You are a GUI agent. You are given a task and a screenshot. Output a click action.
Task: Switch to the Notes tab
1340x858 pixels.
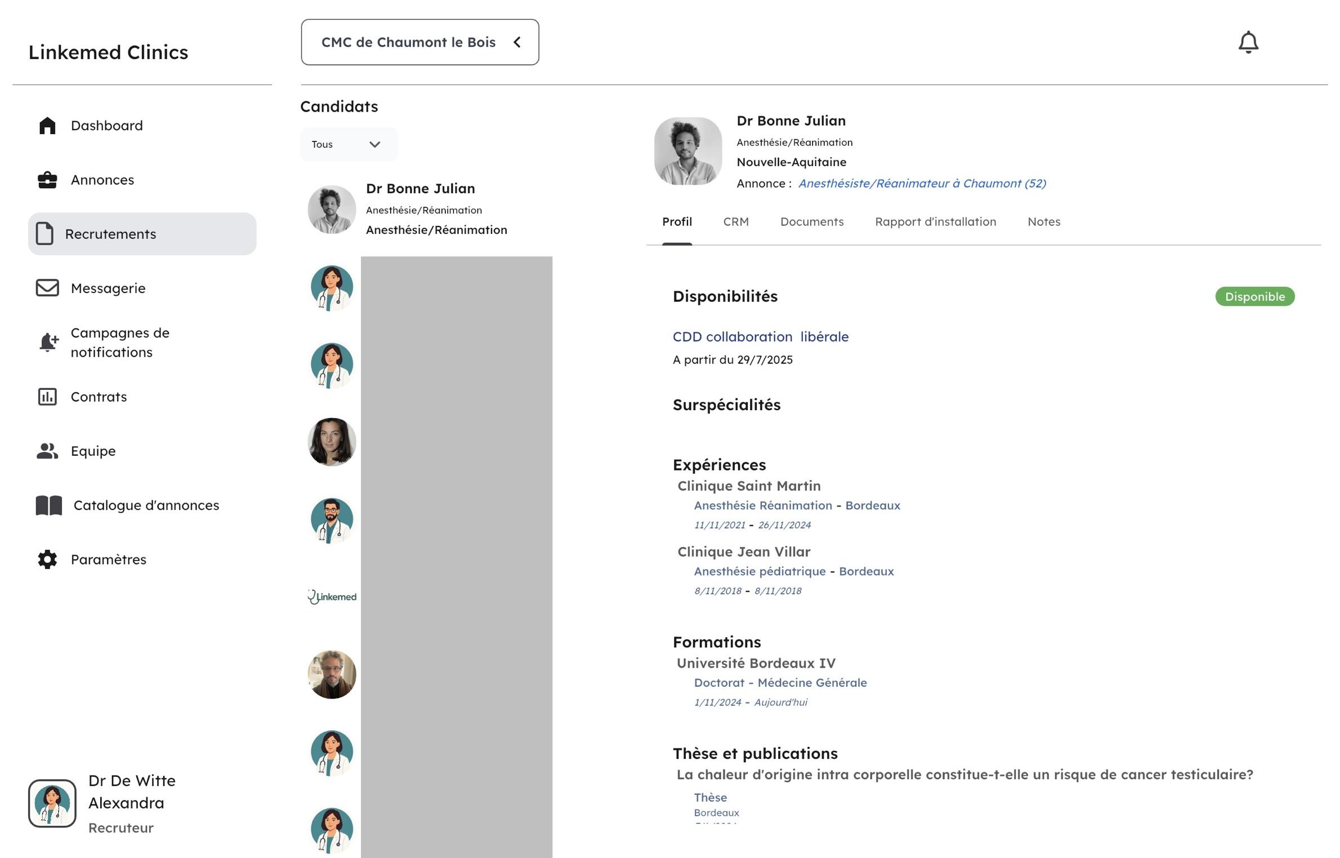(x=1043, y=221)
